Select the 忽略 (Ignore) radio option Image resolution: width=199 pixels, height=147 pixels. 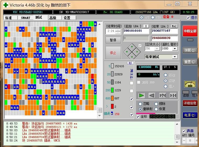140,104
